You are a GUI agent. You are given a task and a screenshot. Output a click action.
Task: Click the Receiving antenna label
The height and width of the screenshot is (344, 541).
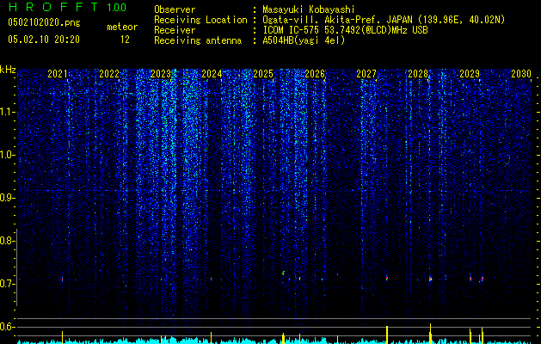pos(198,40)
